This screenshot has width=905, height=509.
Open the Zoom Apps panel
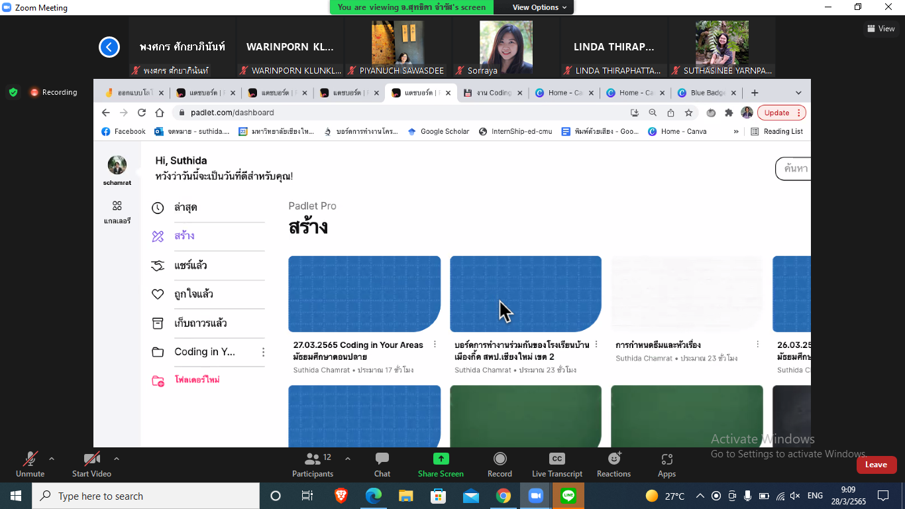pyautogui.click(x=666, y=463)
